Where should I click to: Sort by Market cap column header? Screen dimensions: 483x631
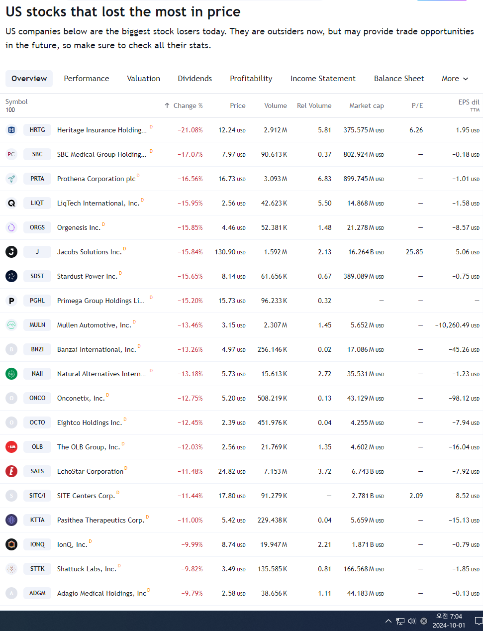tap(367, 105)
